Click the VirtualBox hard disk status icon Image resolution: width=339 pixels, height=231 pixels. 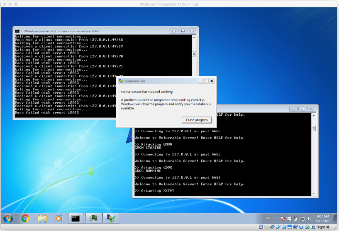tap(261, 227)
